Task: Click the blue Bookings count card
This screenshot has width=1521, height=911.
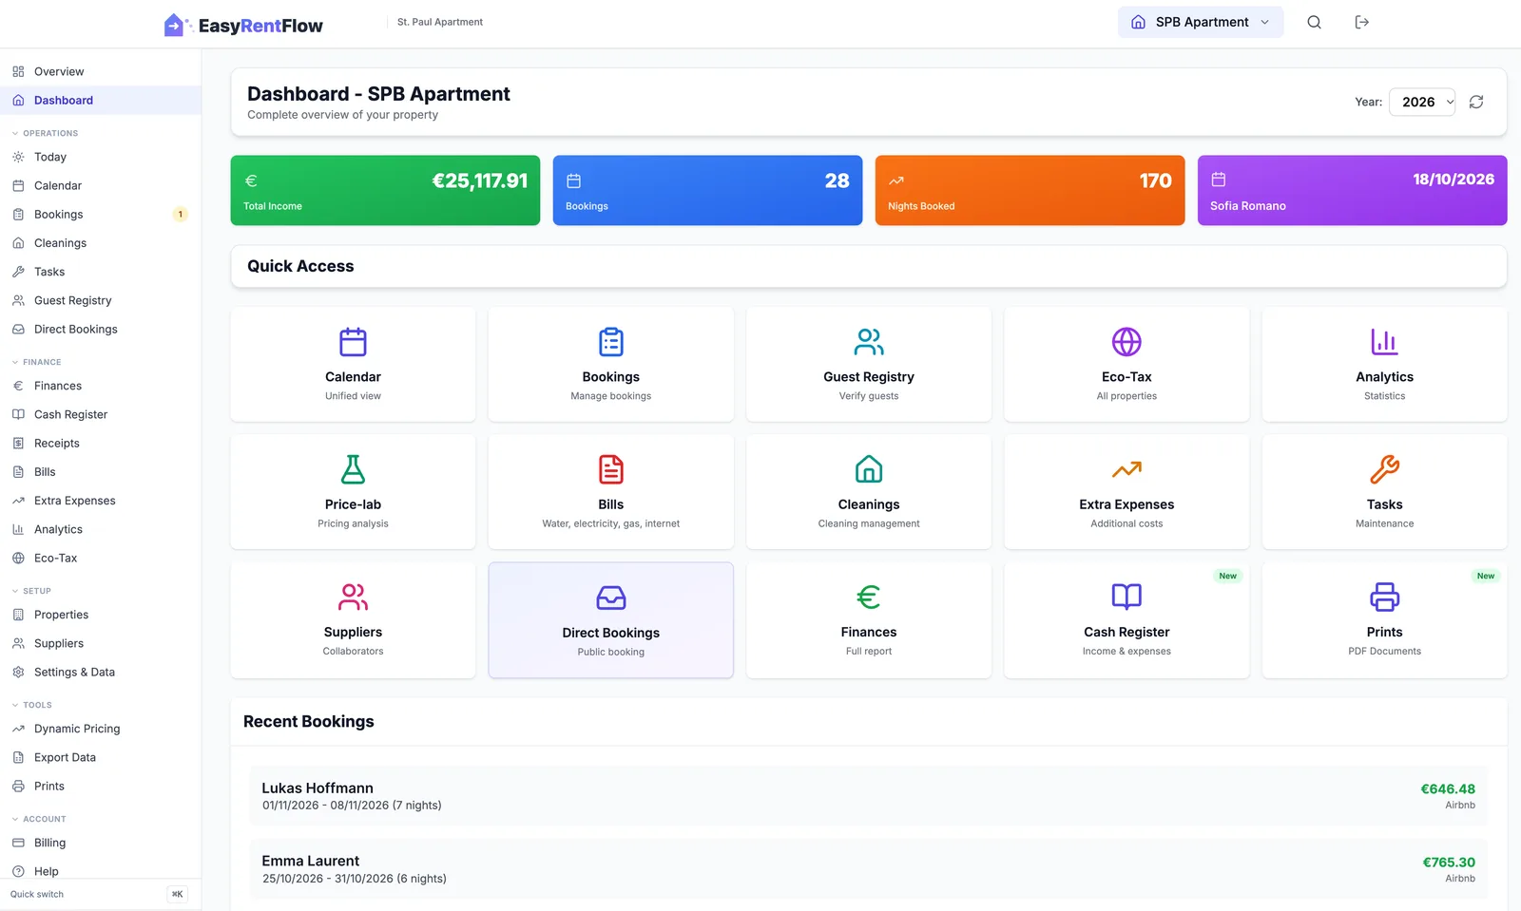Action: tap(707, 190)
